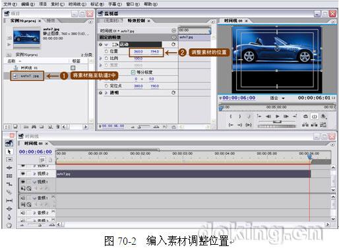Toggle the stopwatch for 比例 scale
339x250 pixels.
(x=106, y=58)
